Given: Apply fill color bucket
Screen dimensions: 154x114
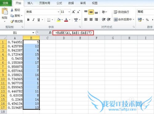Looking at the screenshot, I should (59, 20).
